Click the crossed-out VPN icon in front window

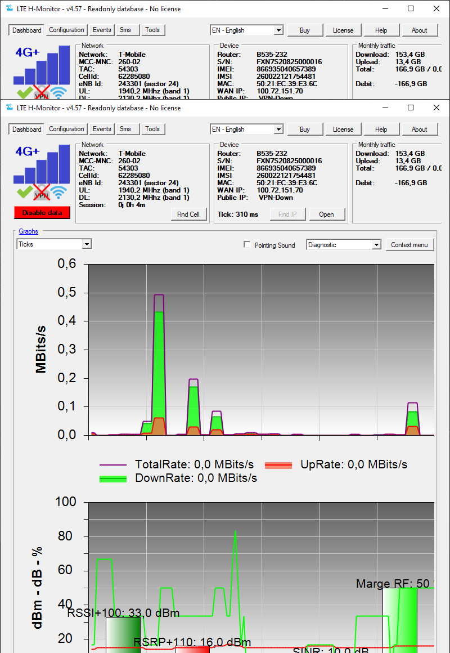[x=42, y=193]
